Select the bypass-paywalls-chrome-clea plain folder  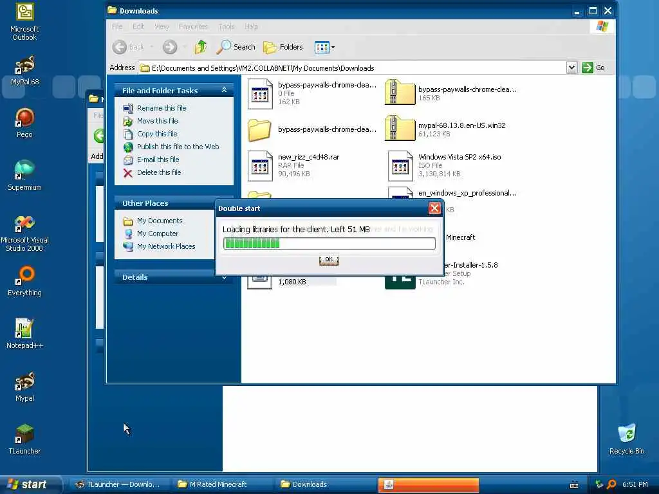point(259,130)
